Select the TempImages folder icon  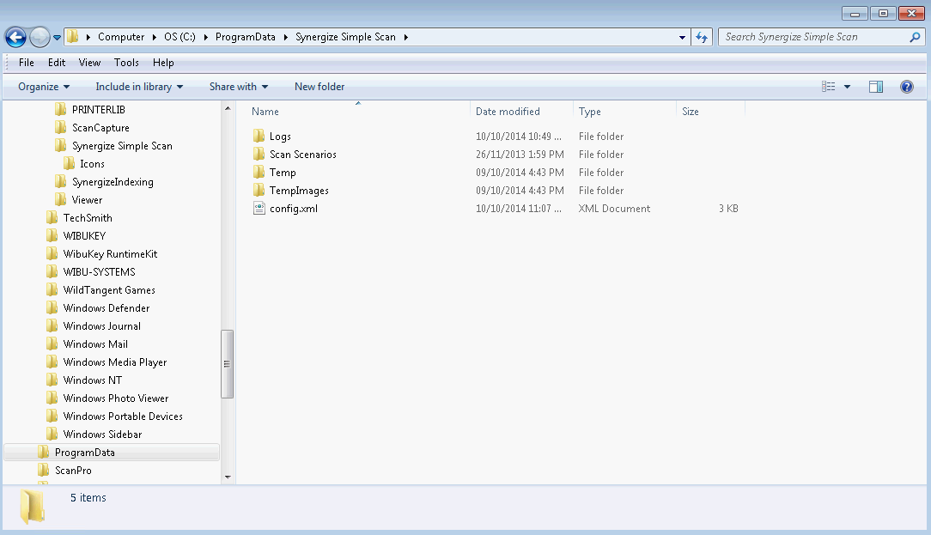point(259,190)
